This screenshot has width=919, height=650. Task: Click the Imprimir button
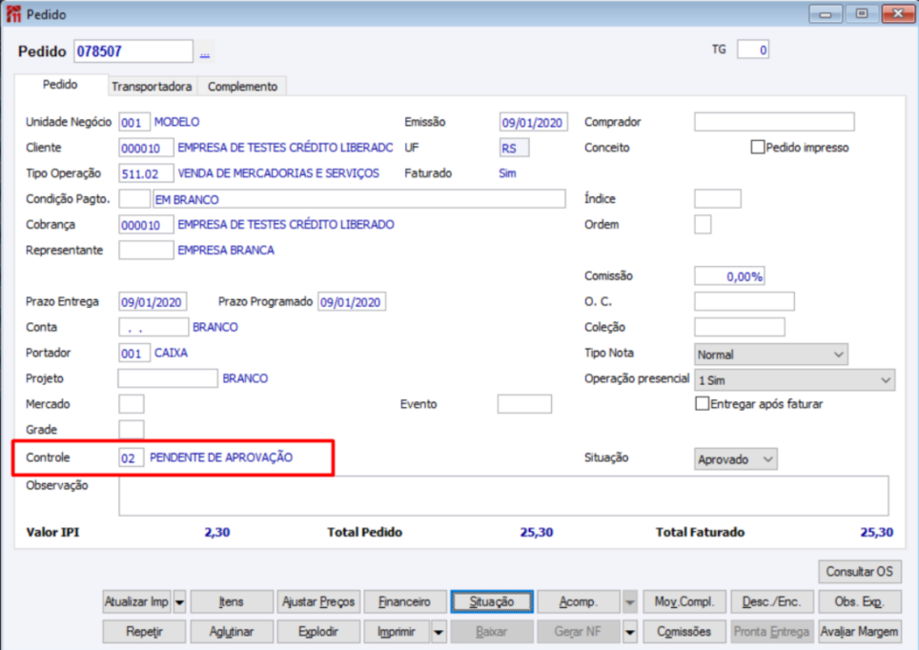point(398,633)
